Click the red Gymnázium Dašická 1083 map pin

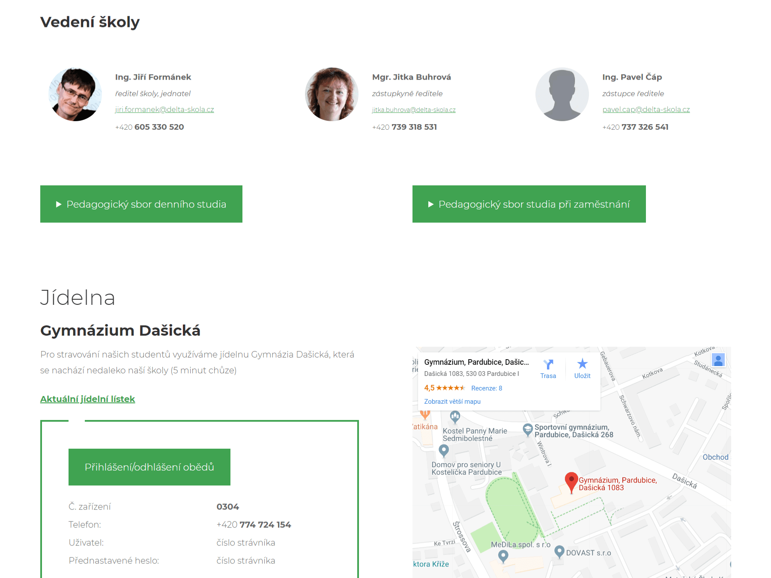click(571, 481)
